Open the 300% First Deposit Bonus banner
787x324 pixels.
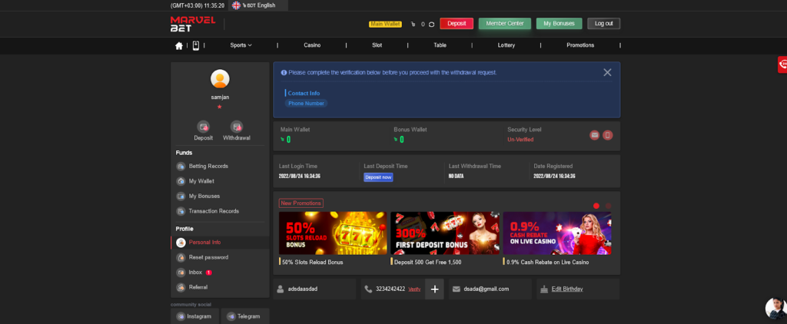[x=445, y=233]
